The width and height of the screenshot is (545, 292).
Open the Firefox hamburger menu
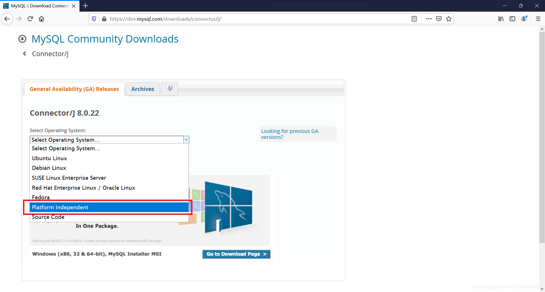[x=538, y=19]
